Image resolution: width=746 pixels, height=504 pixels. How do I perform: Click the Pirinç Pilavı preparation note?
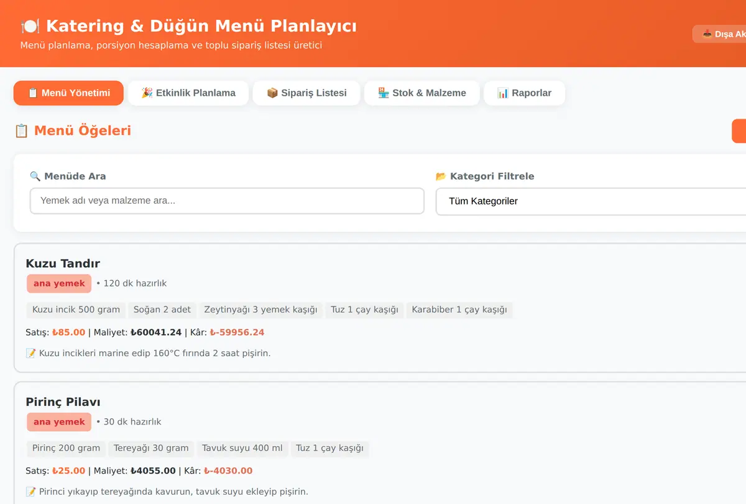tap(167, 492)
